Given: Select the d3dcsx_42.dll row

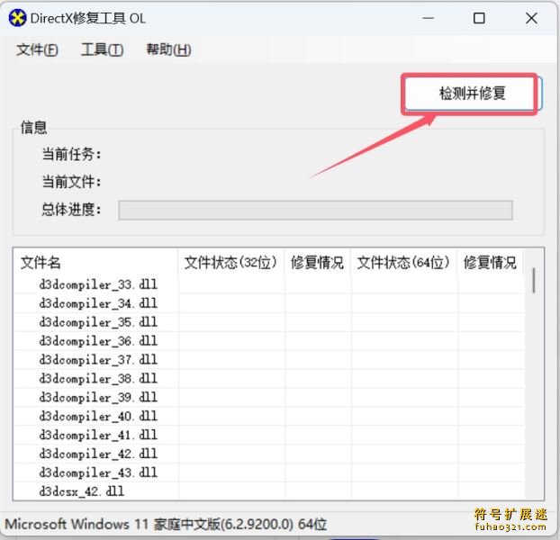Looking at the screenshot, I should point(269,491).
